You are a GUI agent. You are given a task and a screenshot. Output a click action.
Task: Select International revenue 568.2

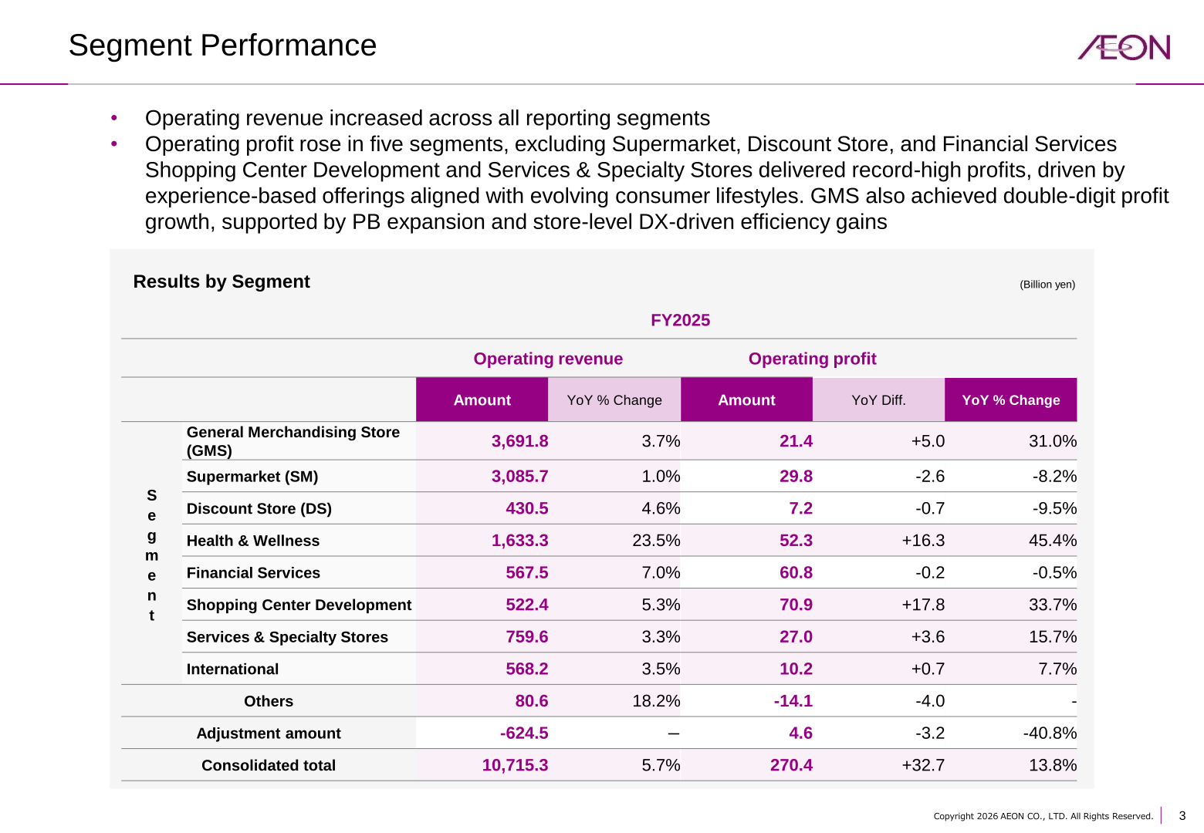pos(527,669)
